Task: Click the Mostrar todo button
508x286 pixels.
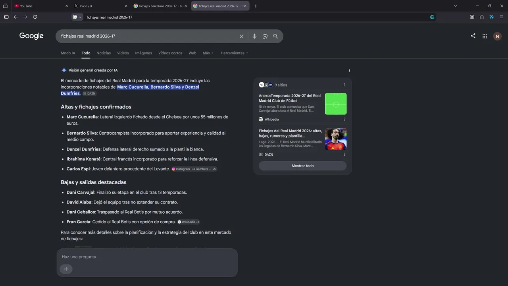Action: pyautogui.click(x=302, y=166)
